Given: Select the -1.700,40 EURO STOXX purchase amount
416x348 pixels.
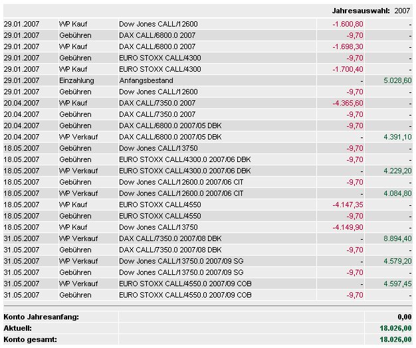Looking at the screenshot, I should pos(348,69).
